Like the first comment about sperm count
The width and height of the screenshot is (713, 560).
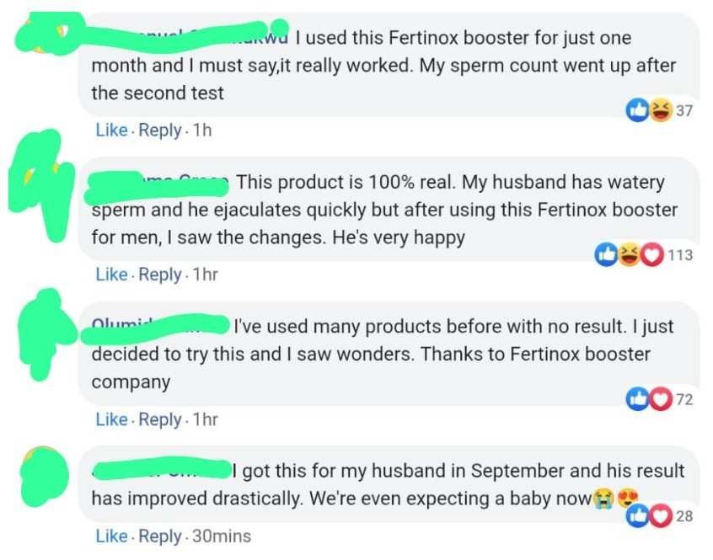pos(111,131)
